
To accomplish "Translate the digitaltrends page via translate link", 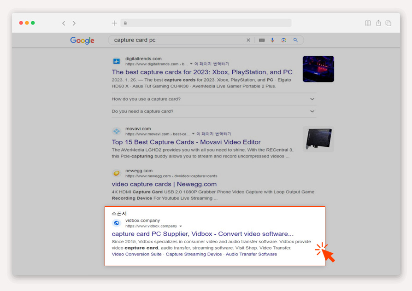I will pyautogui.click(x=212, y=64).
